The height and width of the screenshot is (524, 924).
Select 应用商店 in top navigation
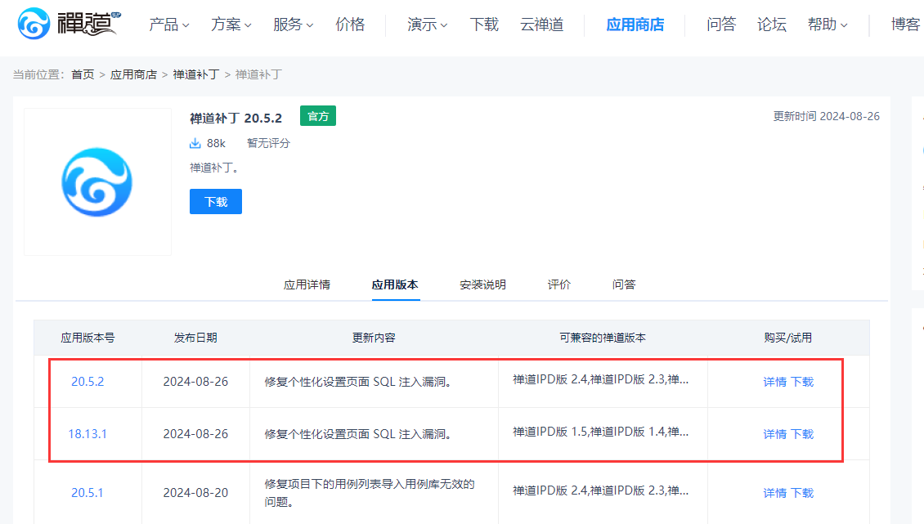(635, 25)
